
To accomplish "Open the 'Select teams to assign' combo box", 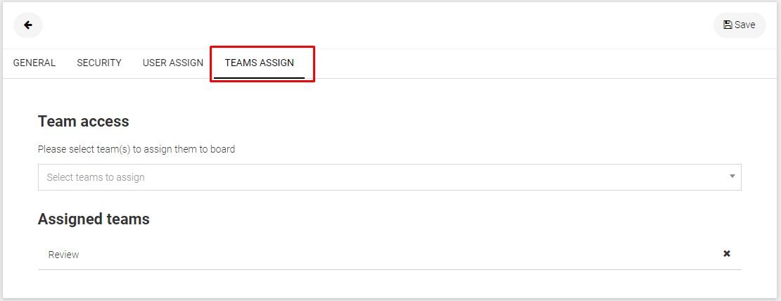I will pos(390,177).
